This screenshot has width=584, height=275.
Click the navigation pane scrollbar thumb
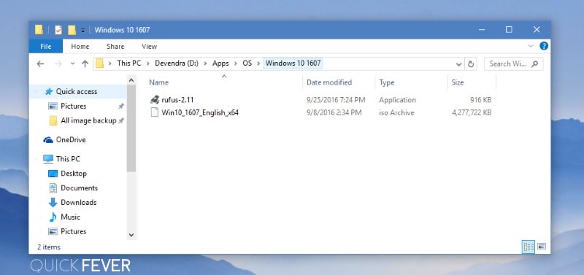(x=131, y=128)
